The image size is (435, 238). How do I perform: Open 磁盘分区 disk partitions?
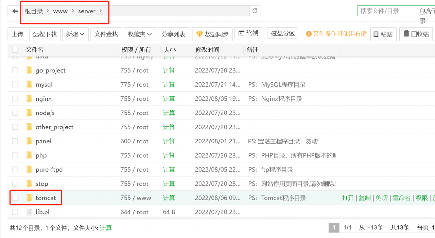(x=282, y=33)
